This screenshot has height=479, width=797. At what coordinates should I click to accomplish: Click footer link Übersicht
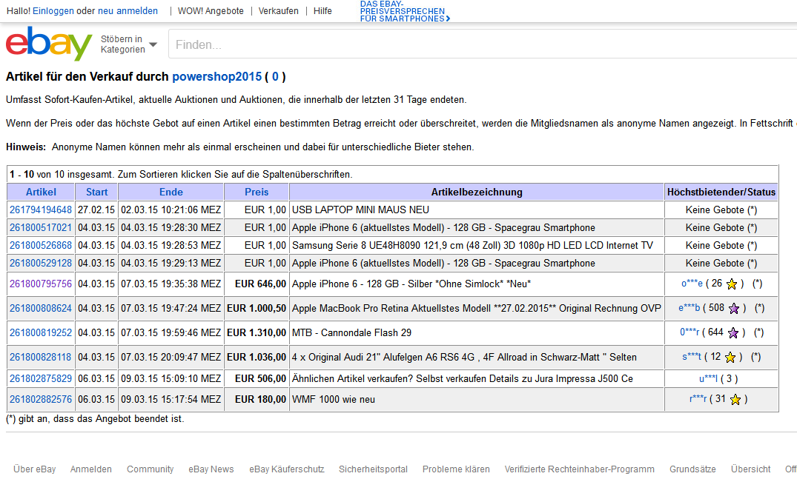(x=751, y=469)
